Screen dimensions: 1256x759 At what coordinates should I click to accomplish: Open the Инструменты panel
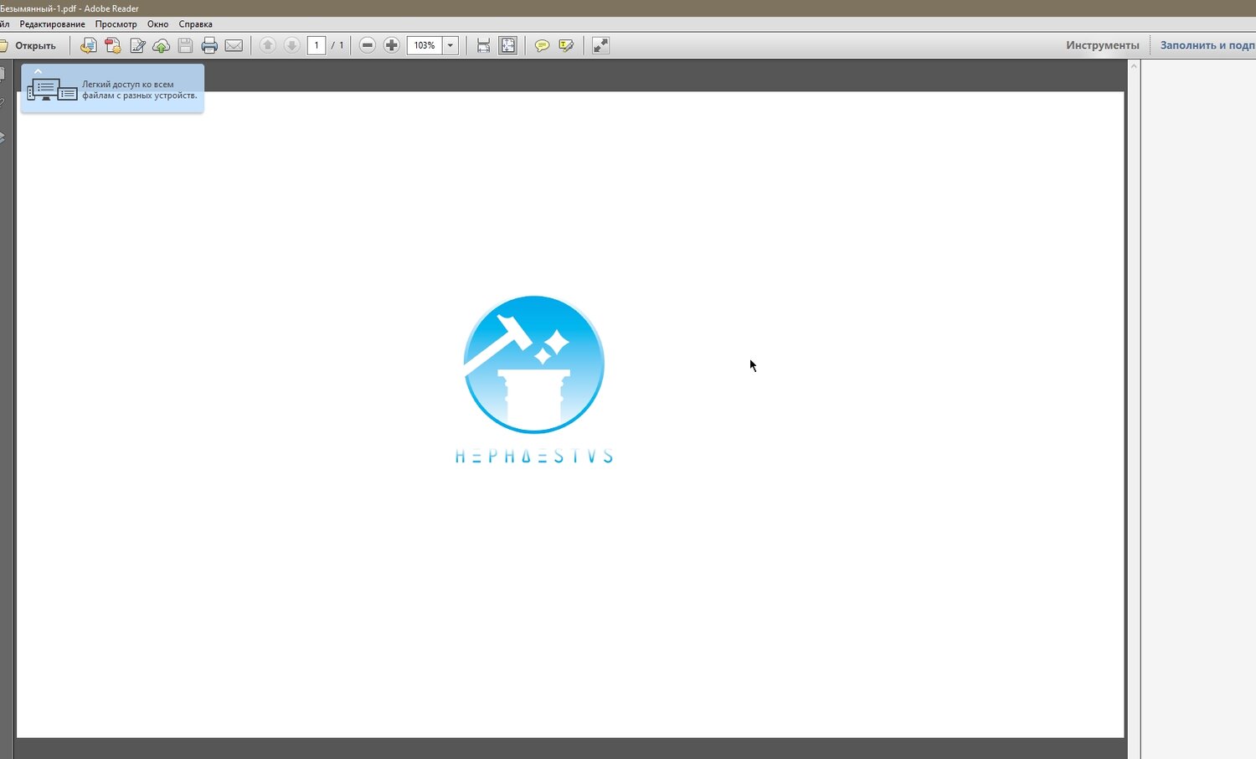(x=1103, y=45)
